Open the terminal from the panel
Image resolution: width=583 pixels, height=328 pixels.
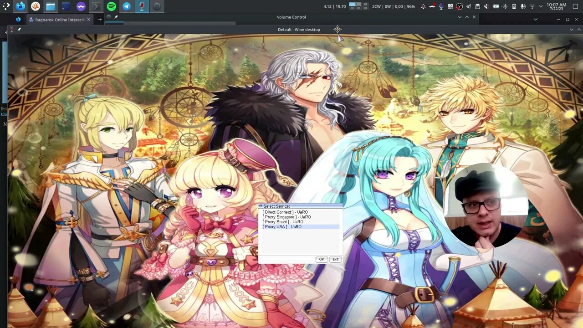[96, 6]
